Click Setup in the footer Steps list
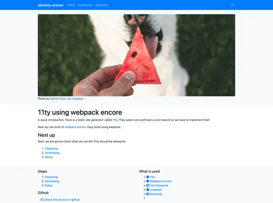The height and width of the screenshot is (203, 273). [x=48, y=186]
